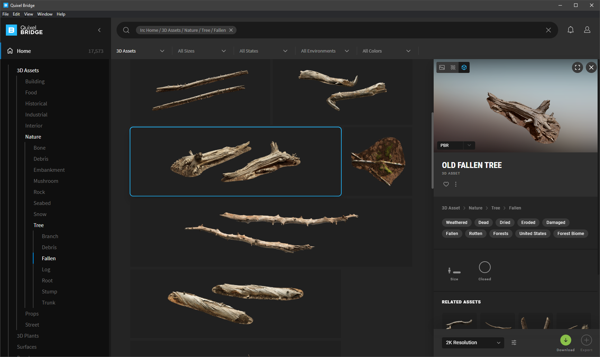Select the Building category
Viewport: 600px width, 357px height.
coord(35,82)
